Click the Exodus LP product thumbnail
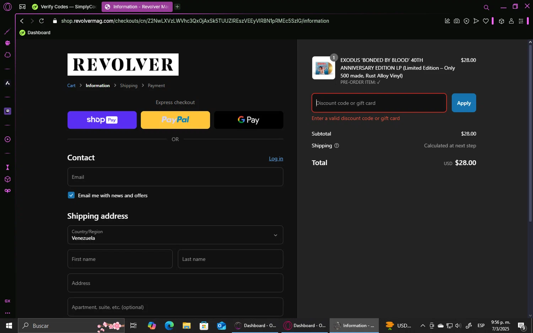 click(x=323, y=68)
